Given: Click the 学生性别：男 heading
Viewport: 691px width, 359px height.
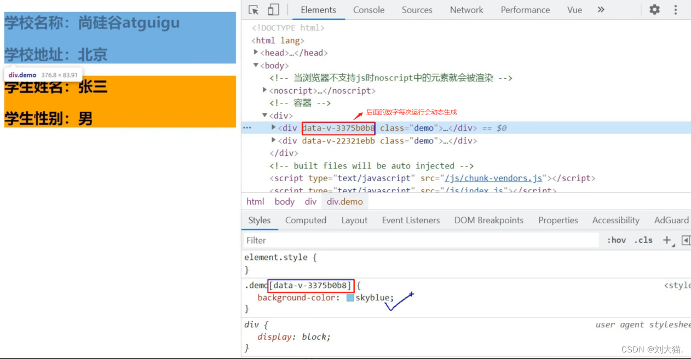Looking at the screenshot, I should (x=48, y=118).
